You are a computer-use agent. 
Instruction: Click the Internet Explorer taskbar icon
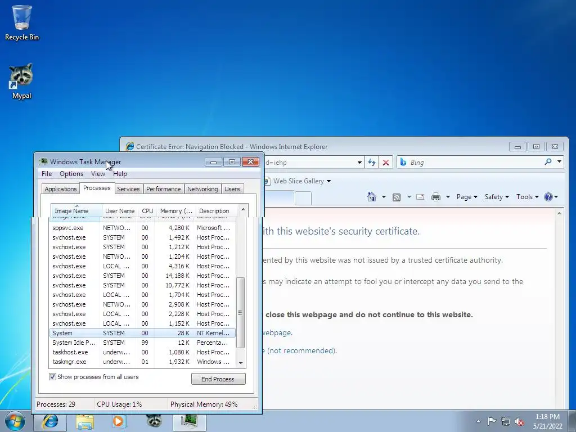(x=50, y=422)
